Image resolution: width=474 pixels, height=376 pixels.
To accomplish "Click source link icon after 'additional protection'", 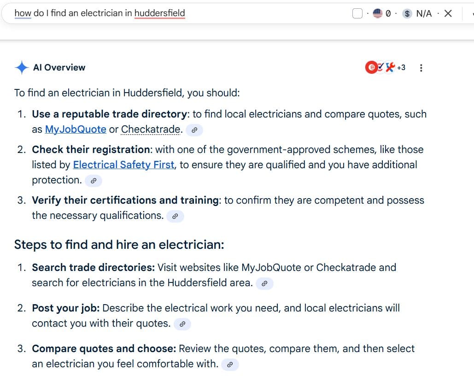I will [94, 181].
